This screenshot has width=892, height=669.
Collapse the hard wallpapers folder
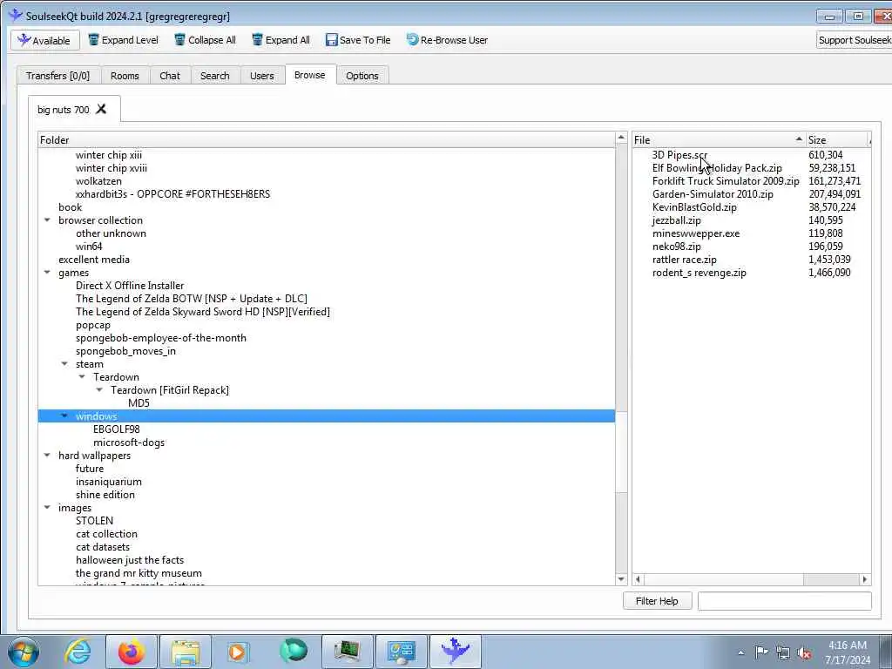pos(47,455)
